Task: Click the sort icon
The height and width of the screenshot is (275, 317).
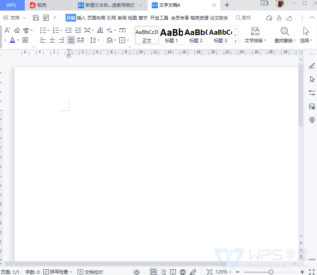Action: 100,31
